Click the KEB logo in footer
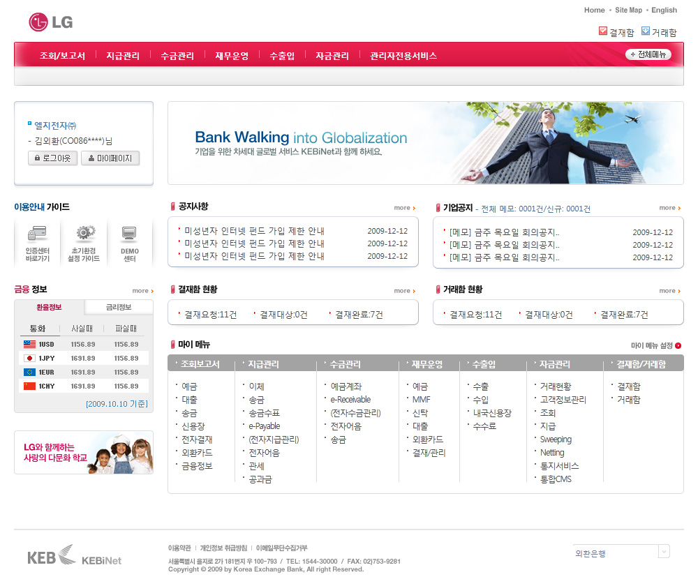The width and height of the screenshot is (698, 586). [x=52, y=555]
